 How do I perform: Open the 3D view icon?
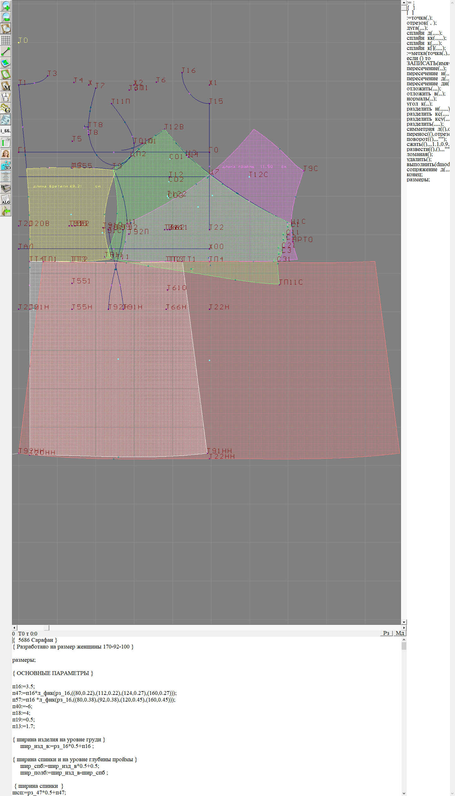click(x=6, y=165)
